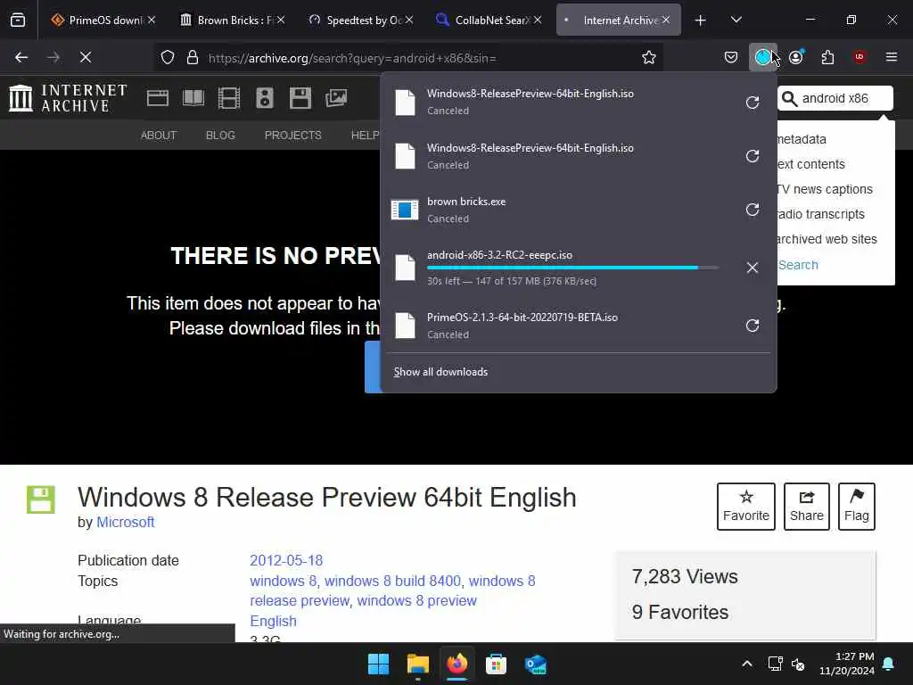Save to Pocket icon
The width and height of the screenshot is (913, 685).
pyautogui.click(x=731, y=57)
